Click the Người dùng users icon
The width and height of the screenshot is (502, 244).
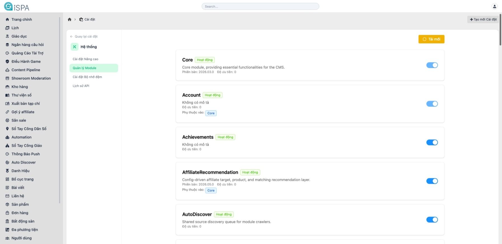tap(7, 238)
